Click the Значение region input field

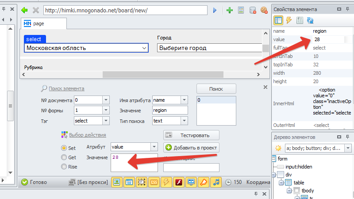[x=170, y=110]
